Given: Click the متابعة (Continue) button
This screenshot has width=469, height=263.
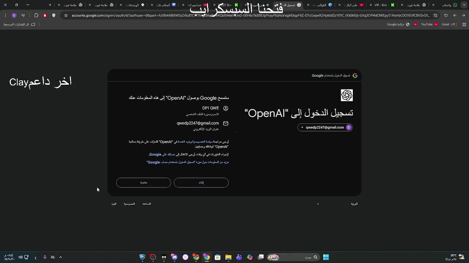Looking at the screenshot, I should click(144, 183).
